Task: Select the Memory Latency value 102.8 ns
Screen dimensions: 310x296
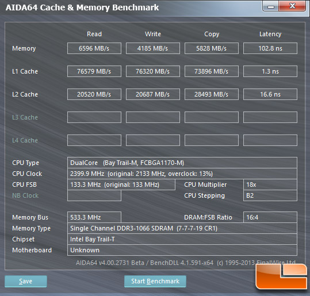Action: tap(270, 48)
